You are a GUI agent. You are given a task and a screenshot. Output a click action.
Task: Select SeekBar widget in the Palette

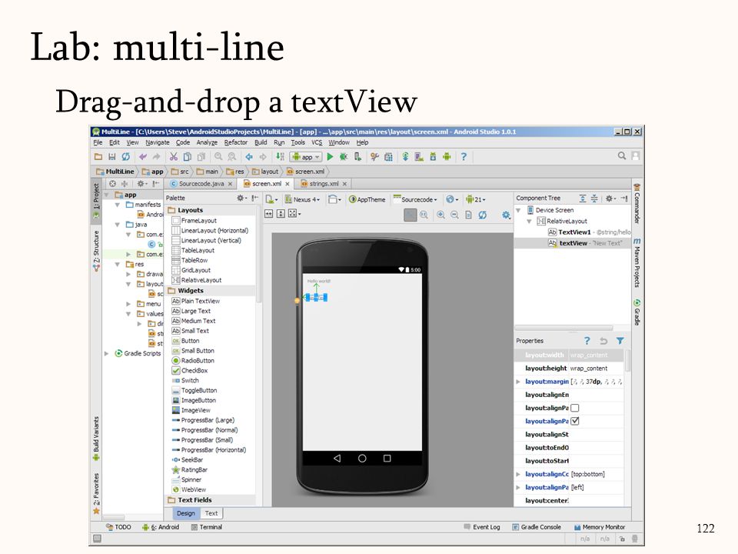(x=188, y=460)
